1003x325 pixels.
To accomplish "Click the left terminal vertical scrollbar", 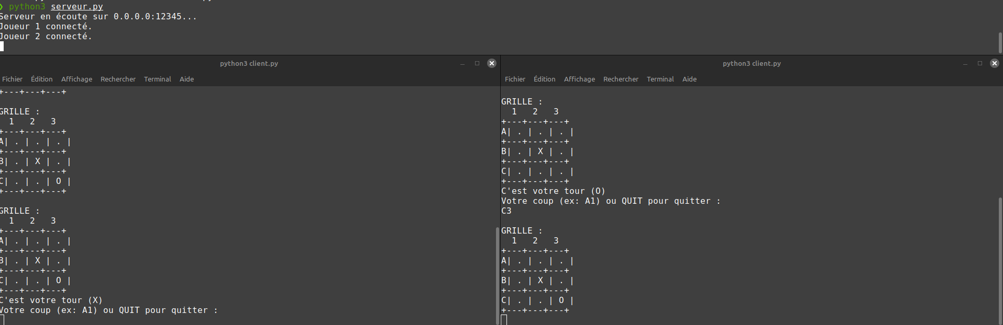I will coord(497,276).
